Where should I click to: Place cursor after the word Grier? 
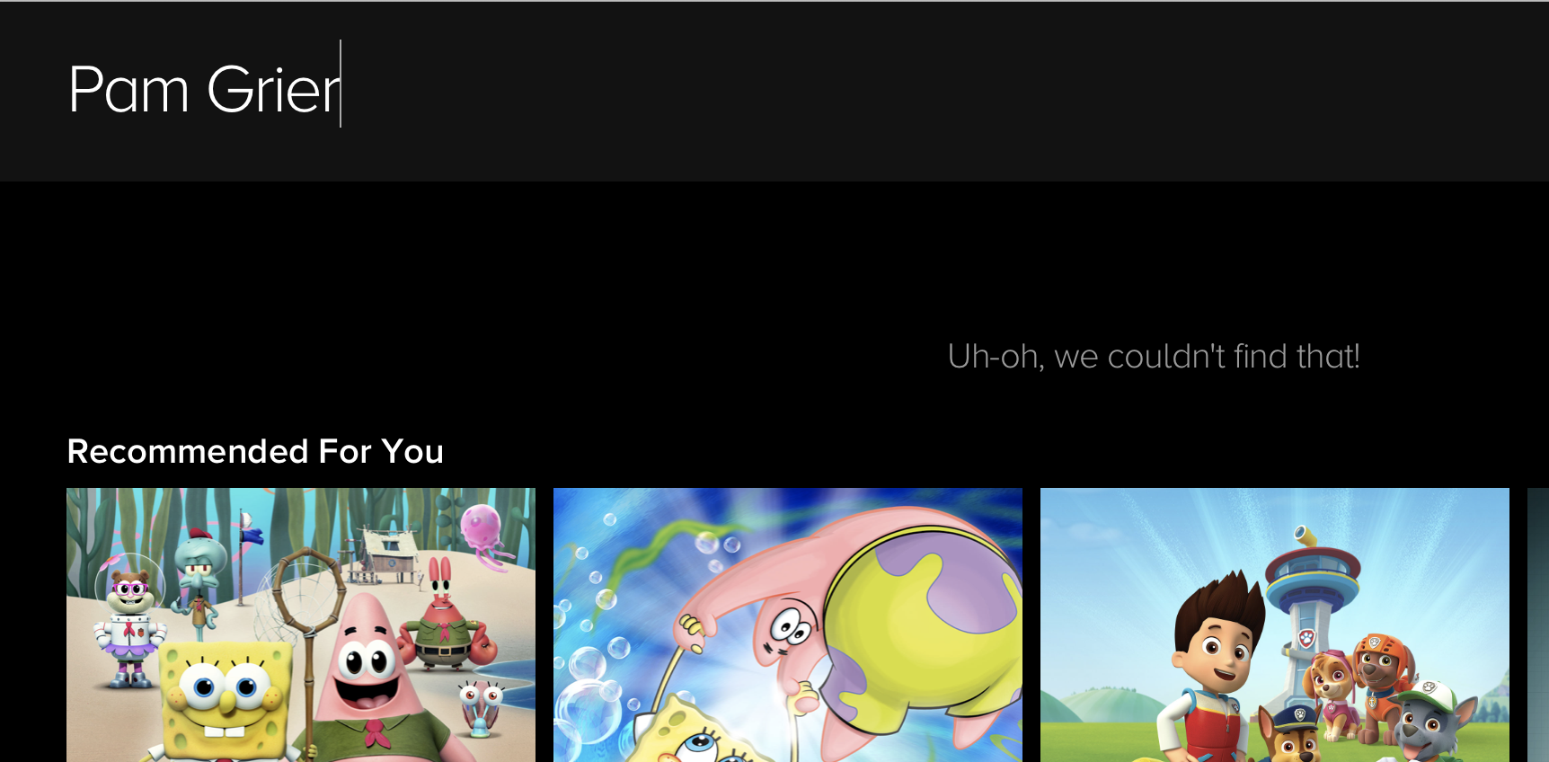[341, 91]
